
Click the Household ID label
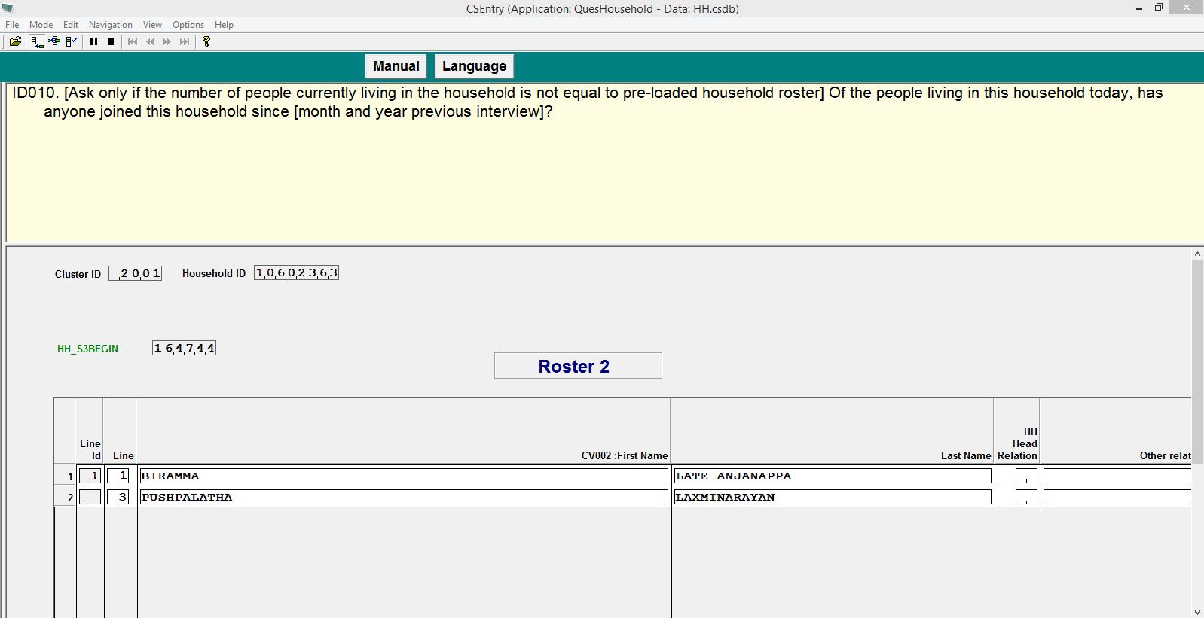coord(214,273)
